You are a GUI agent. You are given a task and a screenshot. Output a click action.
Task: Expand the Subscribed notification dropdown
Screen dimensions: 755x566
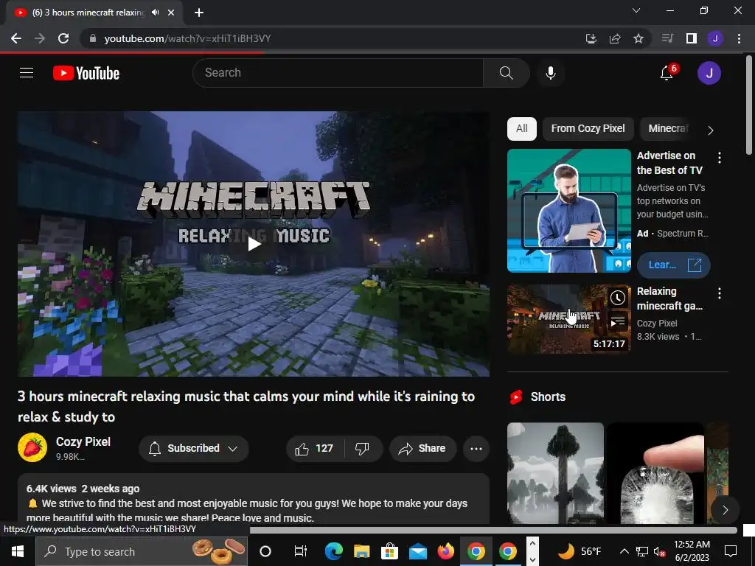coord(194,449)
